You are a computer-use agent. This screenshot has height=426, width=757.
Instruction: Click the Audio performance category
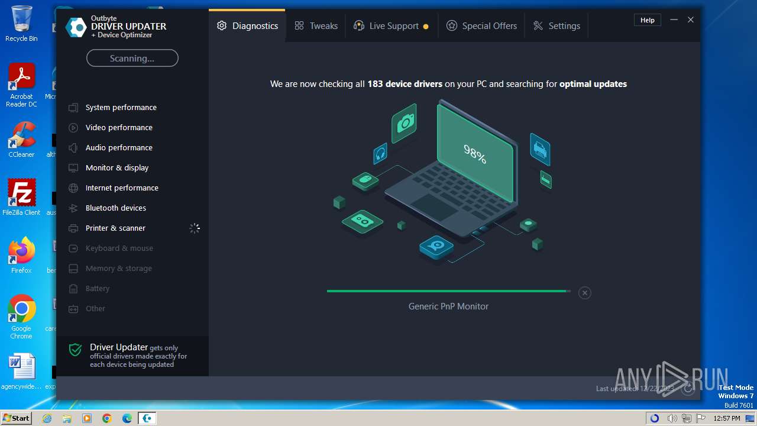click(119, 148)
